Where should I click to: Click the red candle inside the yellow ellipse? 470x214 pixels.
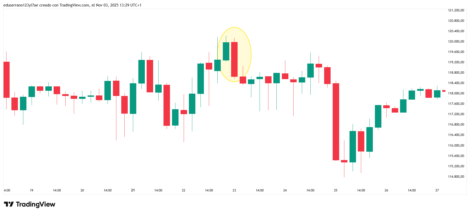(x=234, y=59)
